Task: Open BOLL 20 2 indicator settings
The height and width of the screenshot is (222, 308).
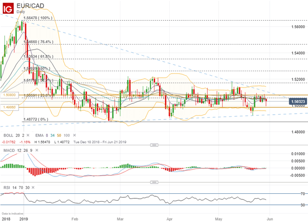Action: click(14, 135)
